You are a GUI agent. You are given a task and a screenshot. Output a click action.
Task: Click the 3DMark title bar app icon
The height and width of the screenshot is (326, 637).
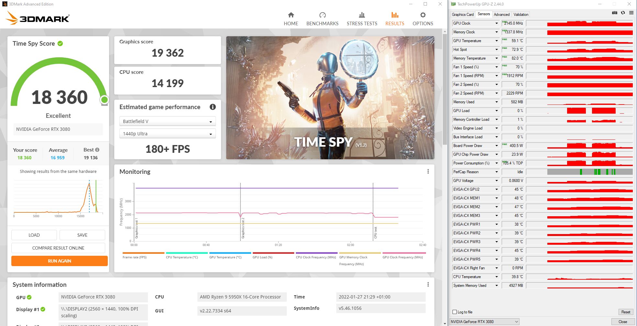(5, 4)
